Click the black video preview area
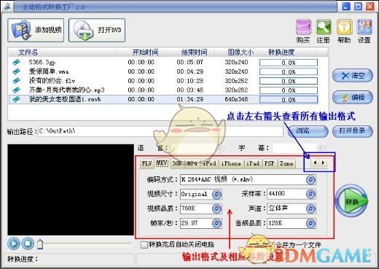Image resolution: width=379 pixels, height=269 pixels. click(71, 190)
